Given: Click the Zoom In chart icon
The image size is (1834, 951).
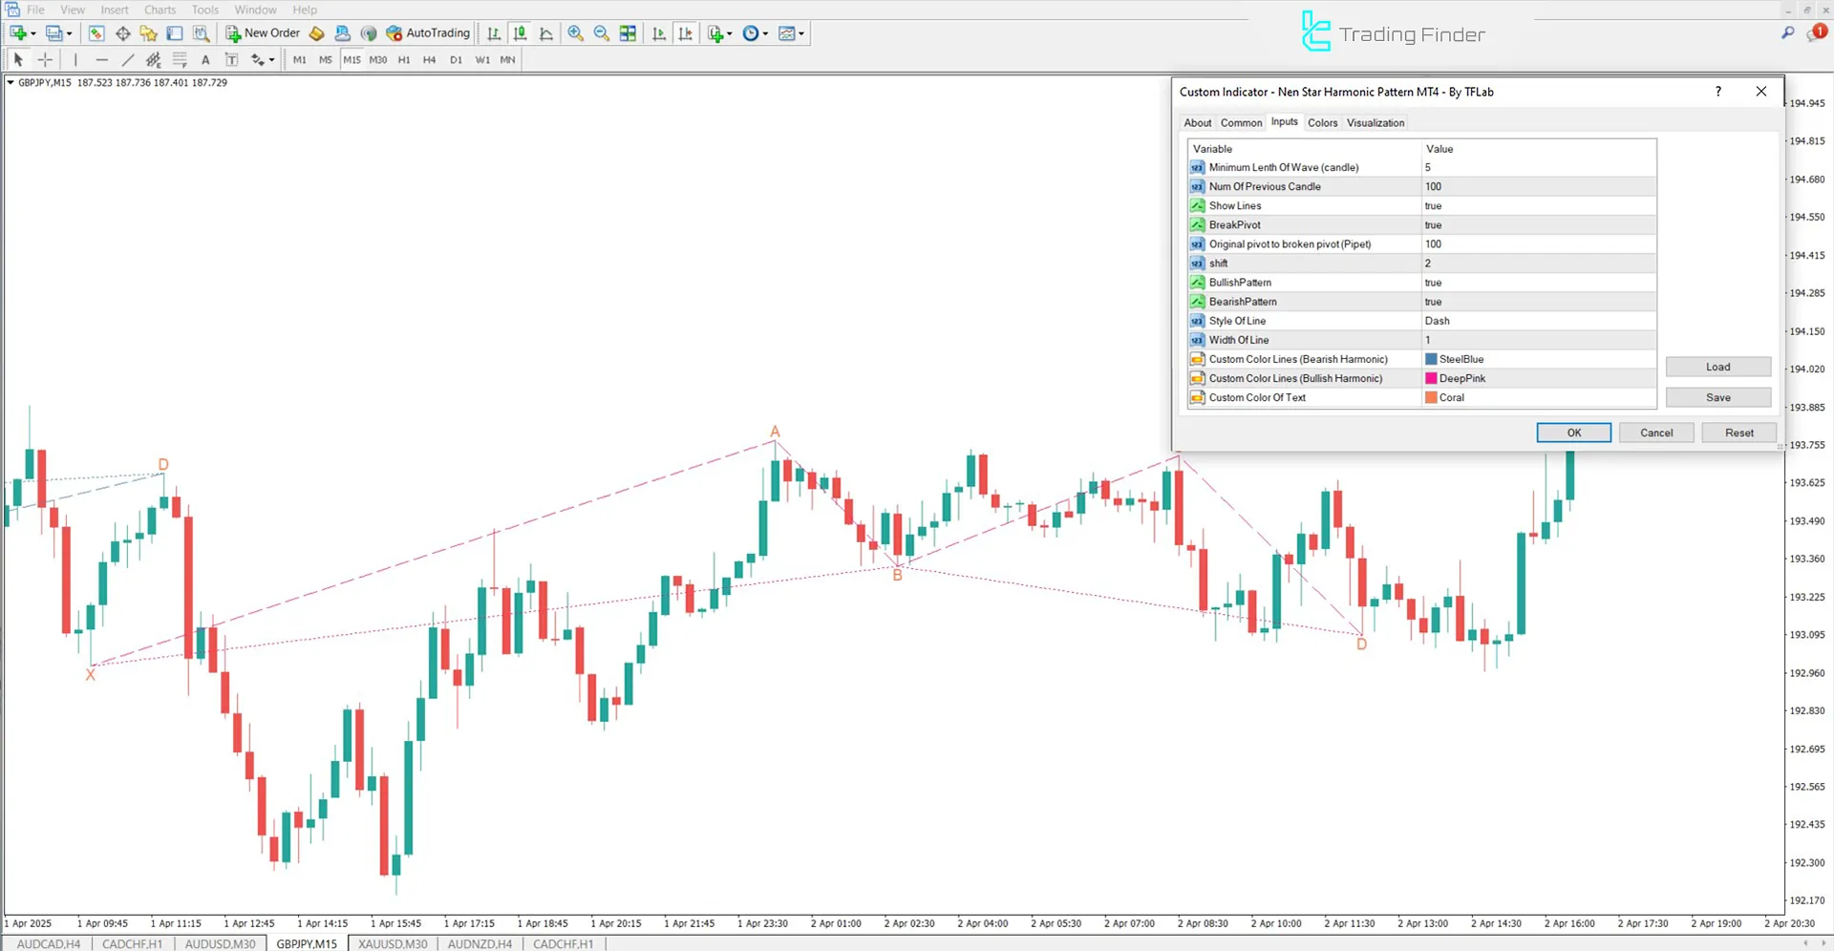Looking at the screenshot, I should 575,33.
